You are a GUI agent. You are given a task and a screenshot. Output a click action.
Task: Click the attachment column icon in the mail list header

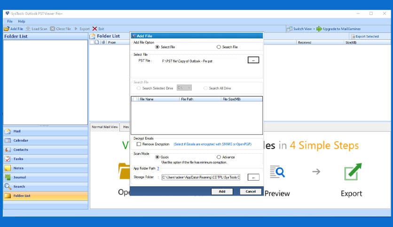point(103,43)
